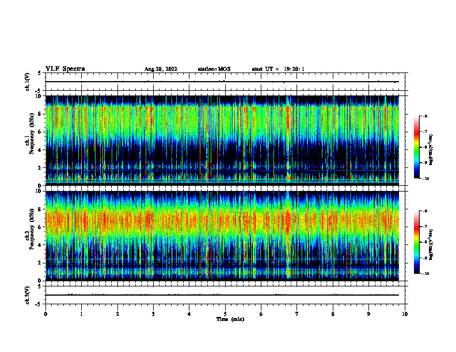Click the "ch.3(V)" waveform axis label

click(x=28, y=295)
